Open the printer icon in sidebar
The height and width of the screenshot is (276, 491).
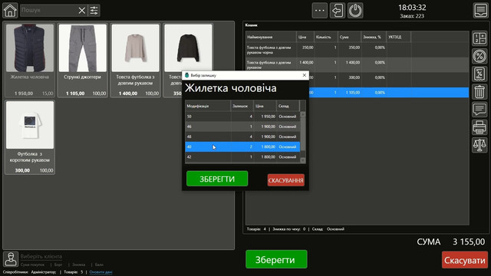coord(479,128)
